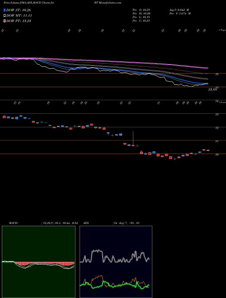This screenshot has height=298, width=226.
Task: Click the 'Avg V: 0.942 M' value
Action: click(x=179, y=10)
